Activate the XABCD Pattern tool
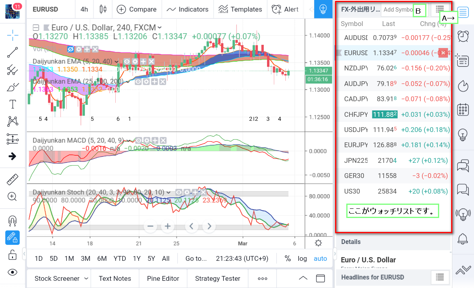Screen dimensions: 474x288 (12, 121)
